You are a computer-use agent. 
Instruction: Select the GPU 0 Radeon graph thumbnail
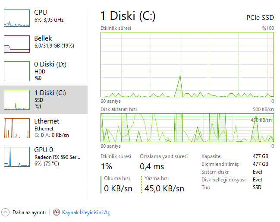click(x=16, y=156)
